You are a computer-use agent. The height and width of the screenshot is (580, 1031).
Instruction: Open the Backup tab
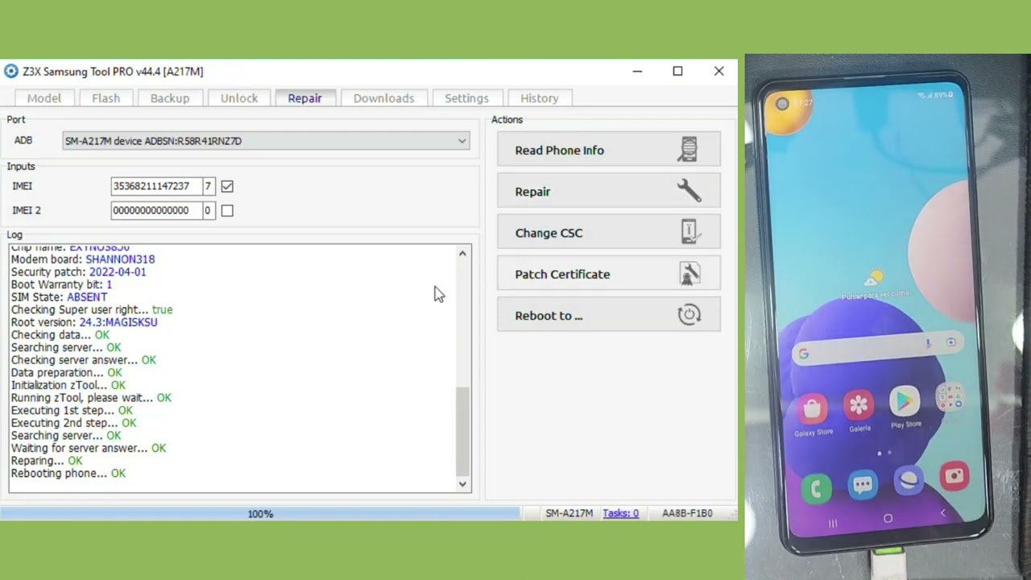click(x=170, y=98)
